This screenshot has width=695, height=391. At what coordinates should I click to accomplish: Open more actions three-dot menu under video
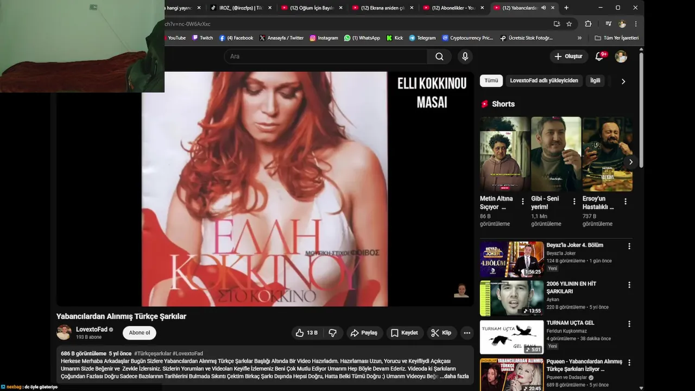(x=467, y=333)
